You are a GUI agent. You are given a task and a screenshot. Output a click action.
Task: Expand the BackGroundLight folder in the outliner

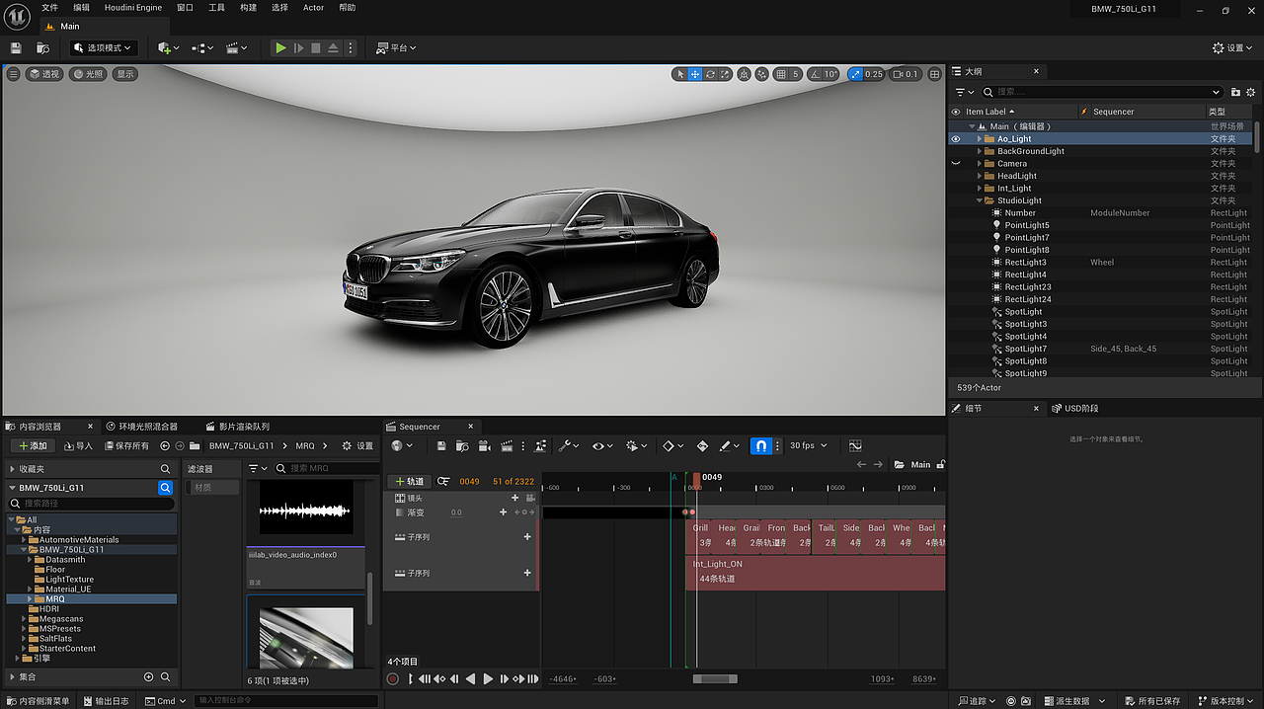[x=980, y=151]
